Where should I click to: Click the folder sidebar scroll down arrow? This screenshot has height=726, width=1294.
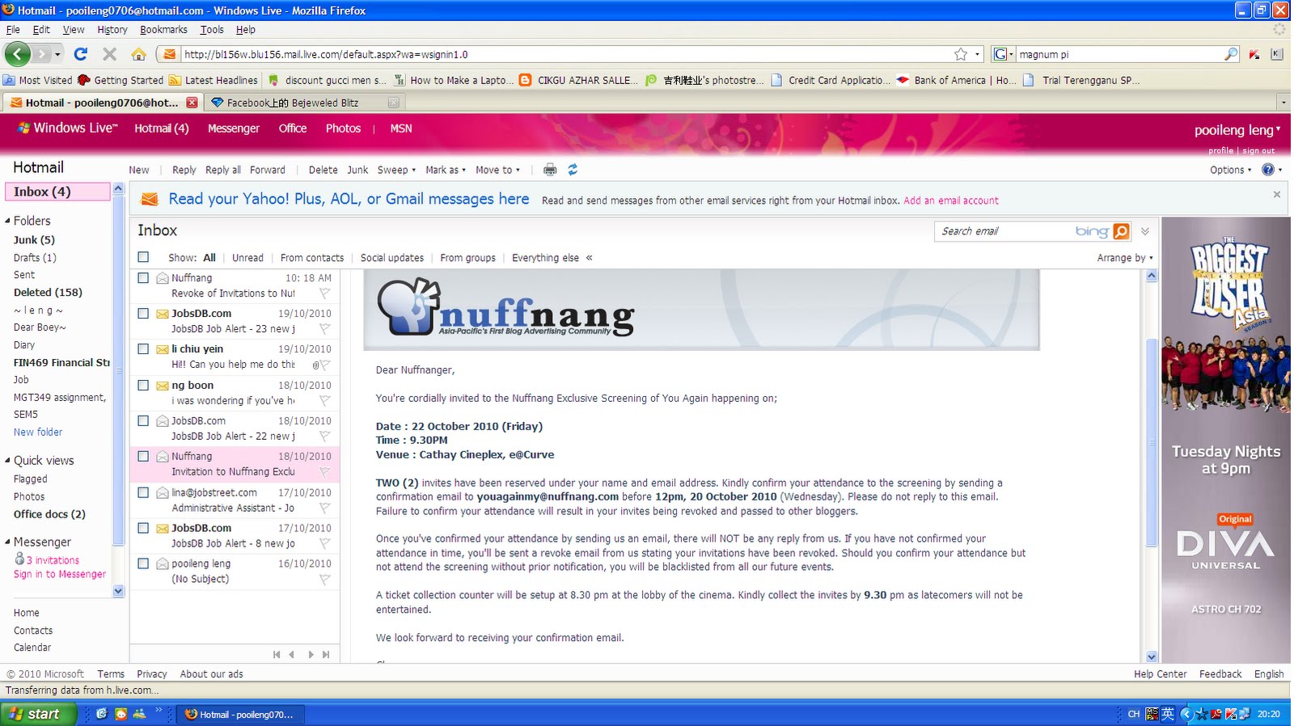click(x=118, y=591)
